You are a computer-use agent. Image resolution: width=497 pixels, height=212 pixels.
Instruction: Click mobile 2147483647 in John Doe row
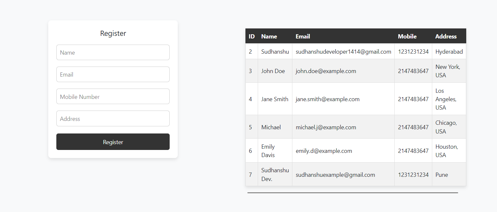413,71
